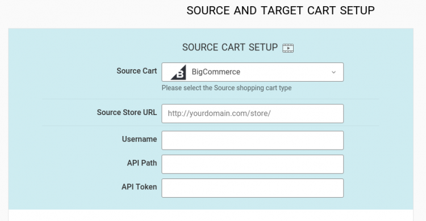Click the 'Please select the Source shopping cart type' hint
Image resolution: width=426 pixels, height=221 pixels.
click(x=227, y=88)
